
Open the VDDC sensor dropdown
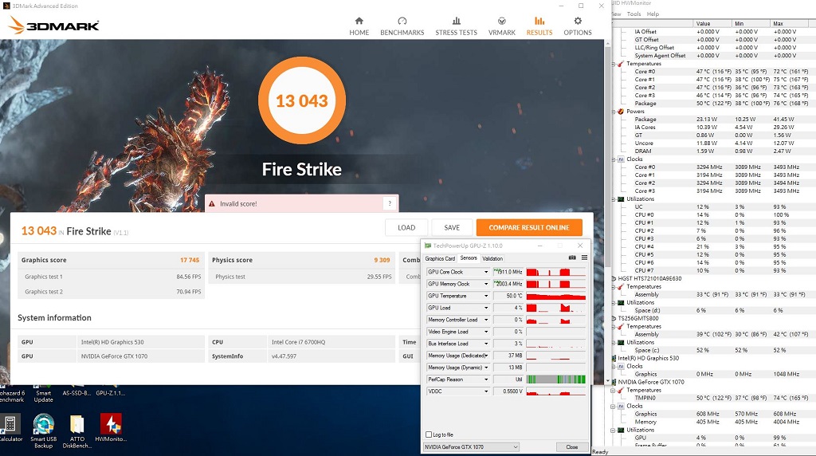click(486, 391)
